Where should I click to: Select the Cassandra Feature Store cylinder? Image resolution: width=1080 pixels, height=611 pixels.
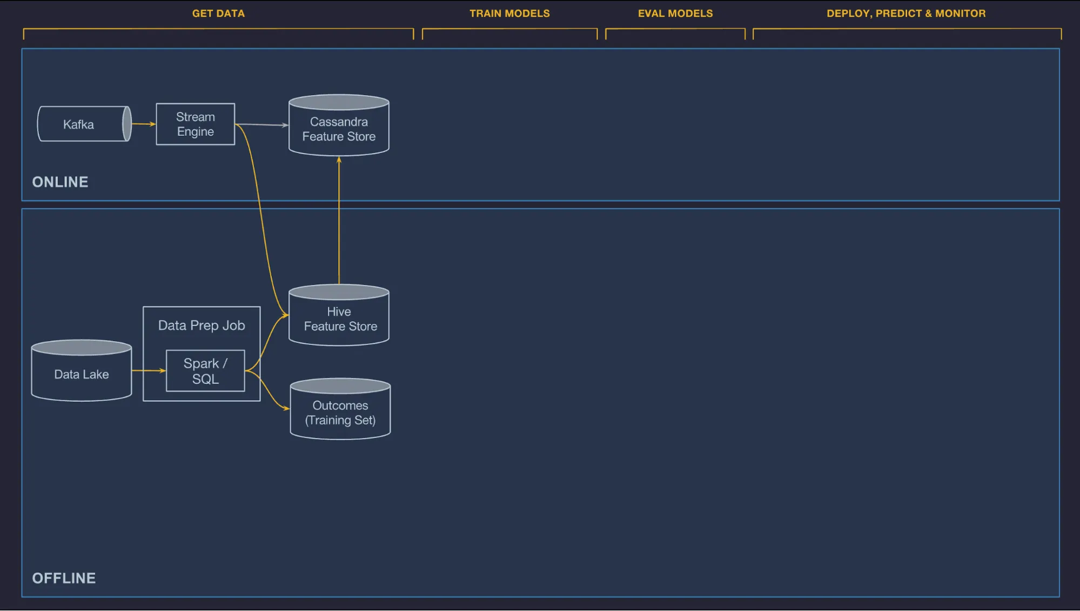tap(339, 129)
